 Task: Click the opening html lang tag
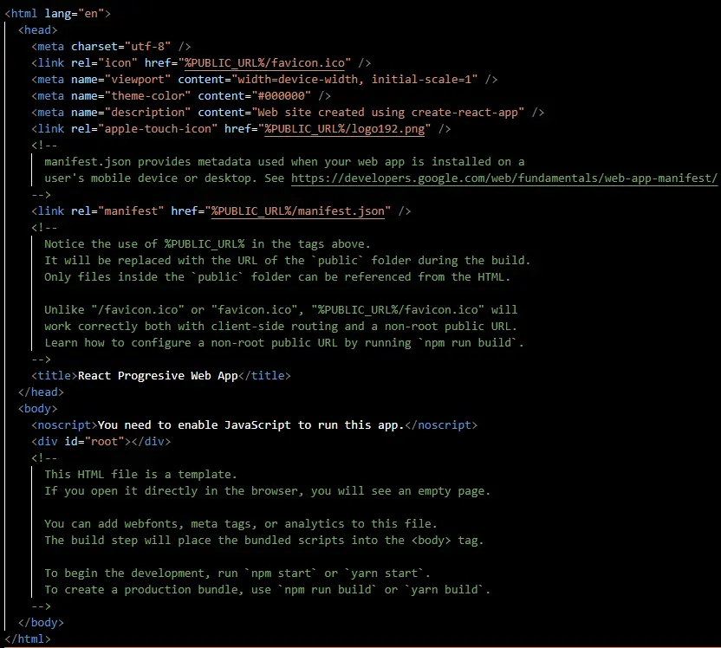point(57,13)
